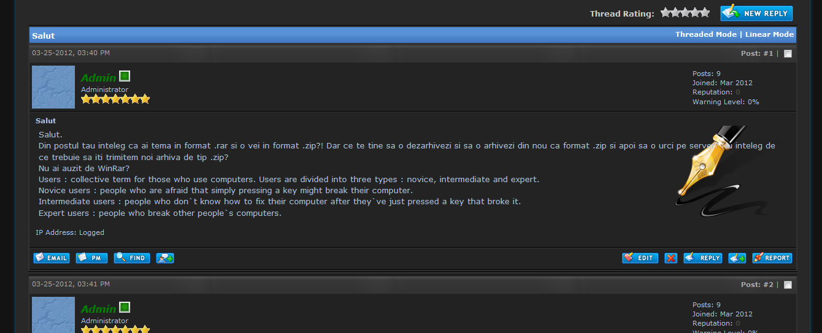Find all posts by this user
822x333 pixels.
tap(132, 258)
